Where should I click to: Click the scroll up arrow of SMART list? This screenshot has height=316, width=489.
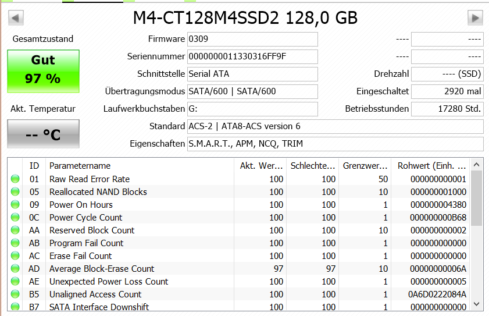[476, 165]
